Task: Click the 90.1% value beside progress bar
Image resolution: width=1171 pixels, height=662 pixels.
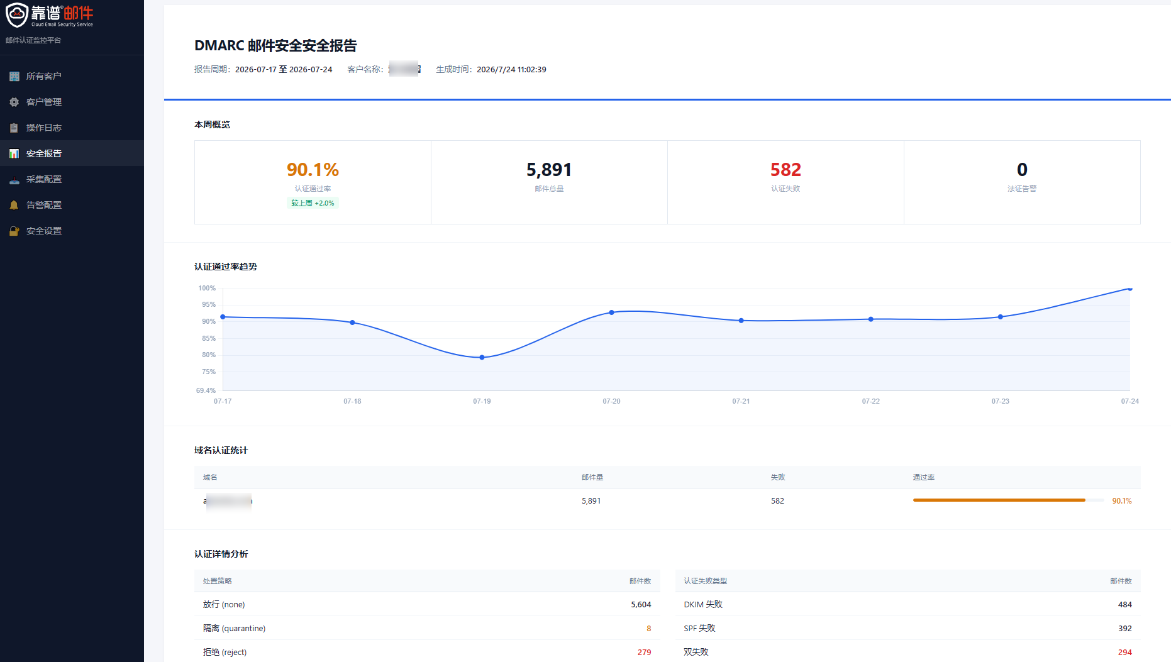Action: click(1121, 501)
